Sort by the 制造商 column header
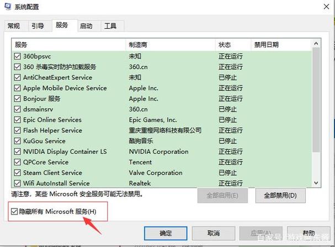The width and height of the screenshot is (335, 247). [171, 45]
